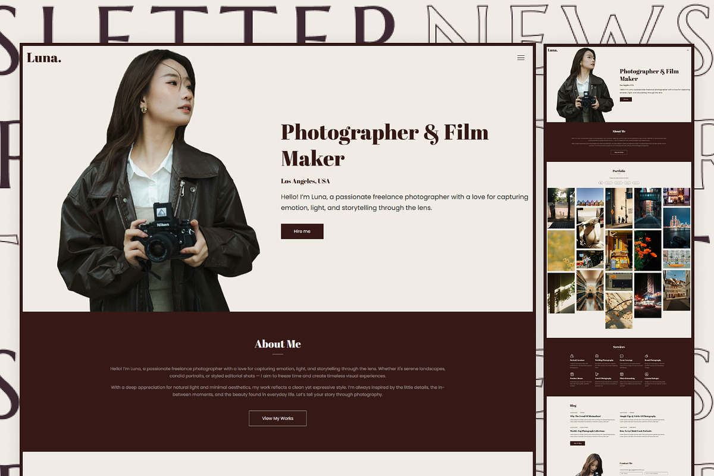Open the colorful beach houses photo
Screen dimensions: 714x476
pyautogui.click(x=590, y=197)
